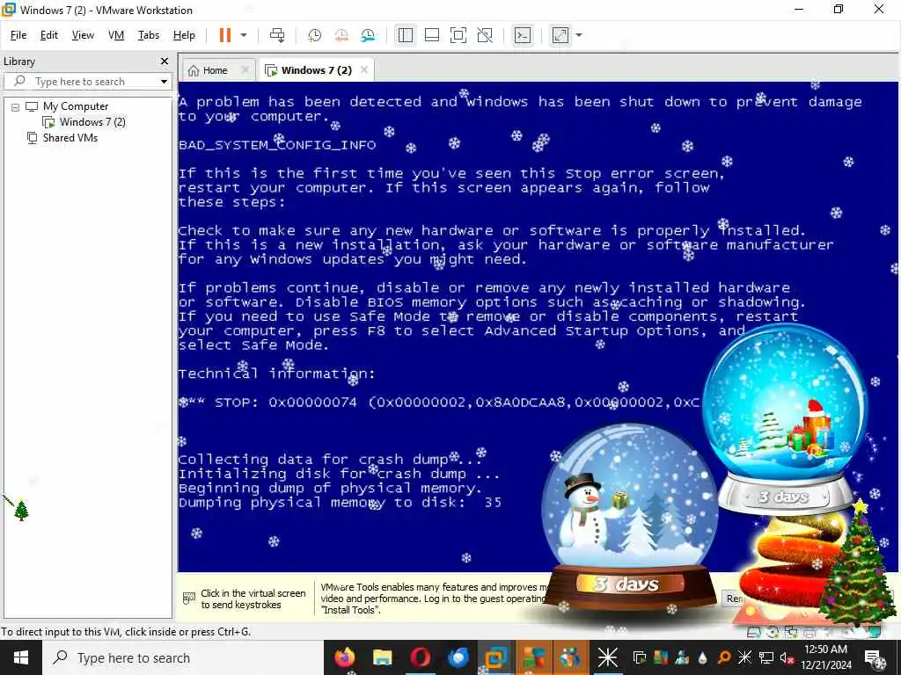
Task: Toggle the thumbnail bar view icon
Action: coord(431,35)
